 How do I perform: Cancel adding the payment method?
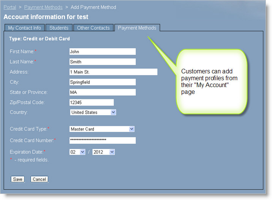coord(40,179)
